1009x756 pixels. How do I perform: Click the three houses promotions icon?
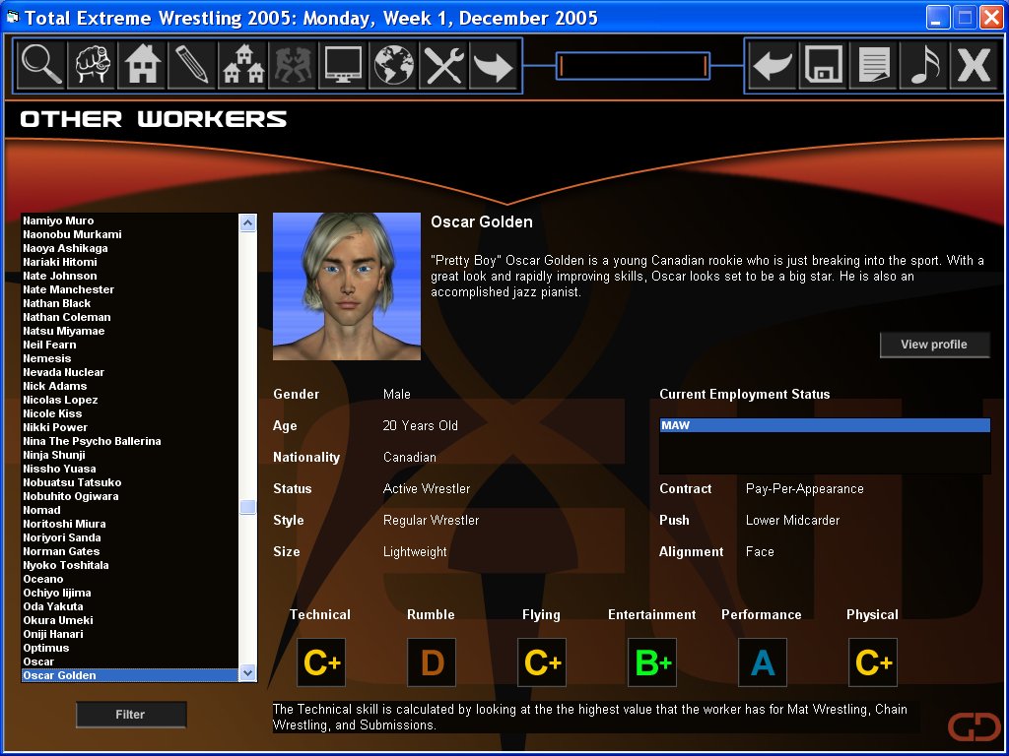tap(242, 65)
